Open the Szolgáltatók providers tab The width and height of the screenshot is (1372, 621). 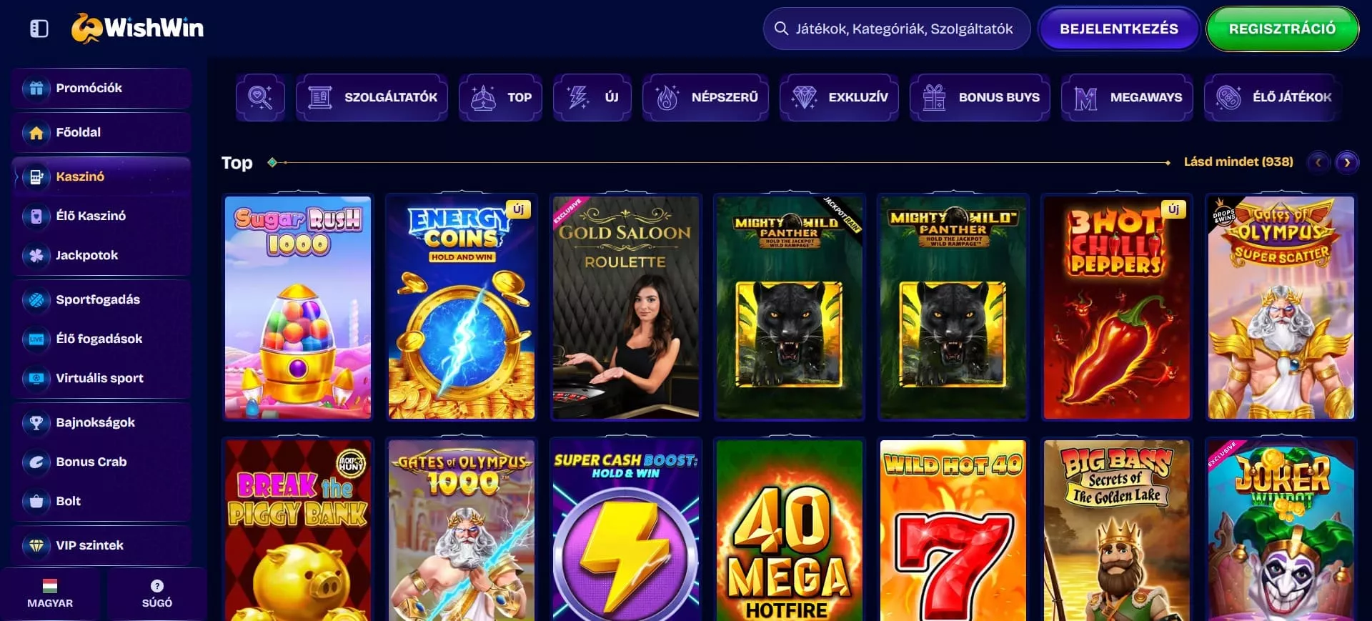(372, 97)
